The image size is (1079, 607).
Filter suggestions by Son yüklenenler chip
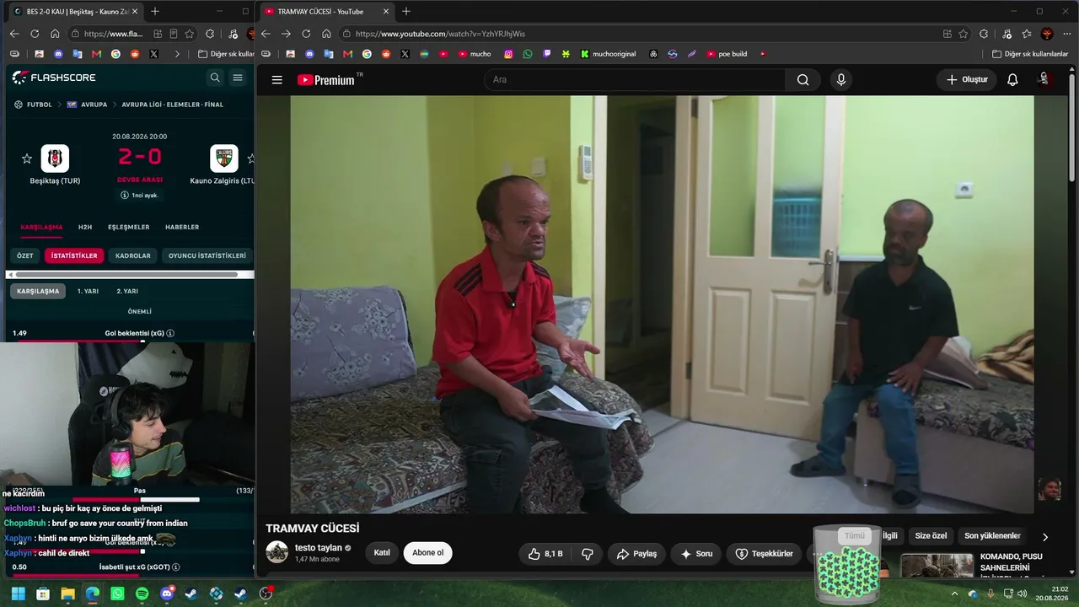click(992, 536)
